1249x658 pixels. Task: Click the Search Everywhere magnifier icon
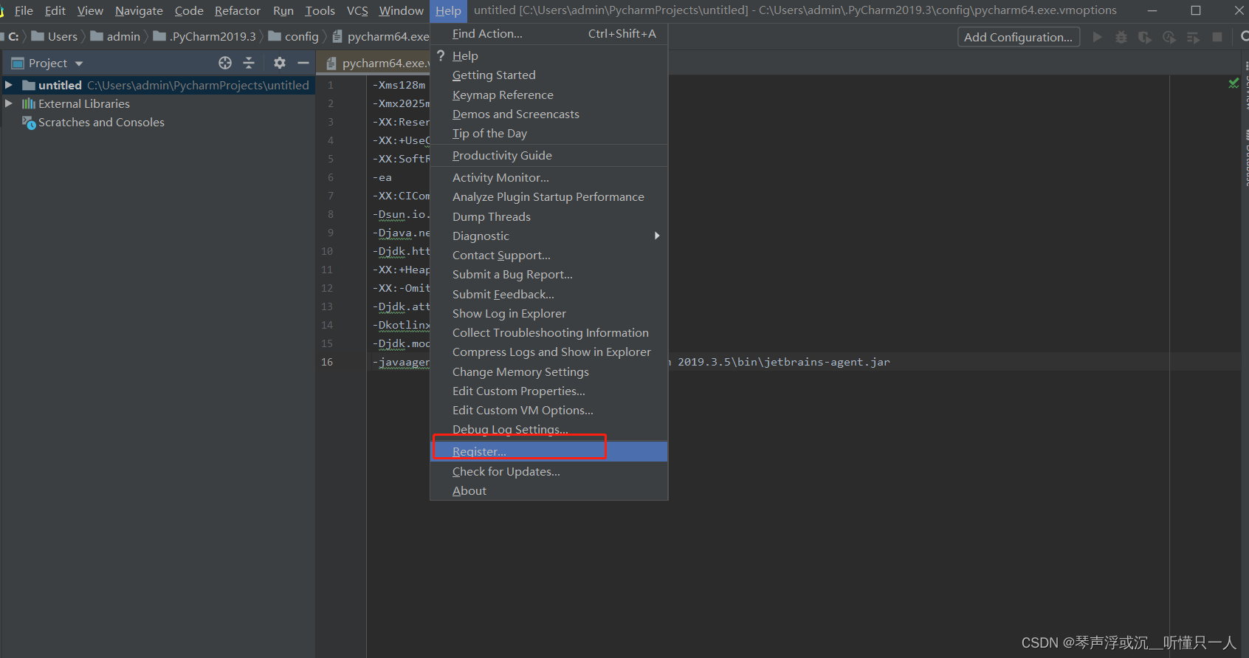(1244, 36)
